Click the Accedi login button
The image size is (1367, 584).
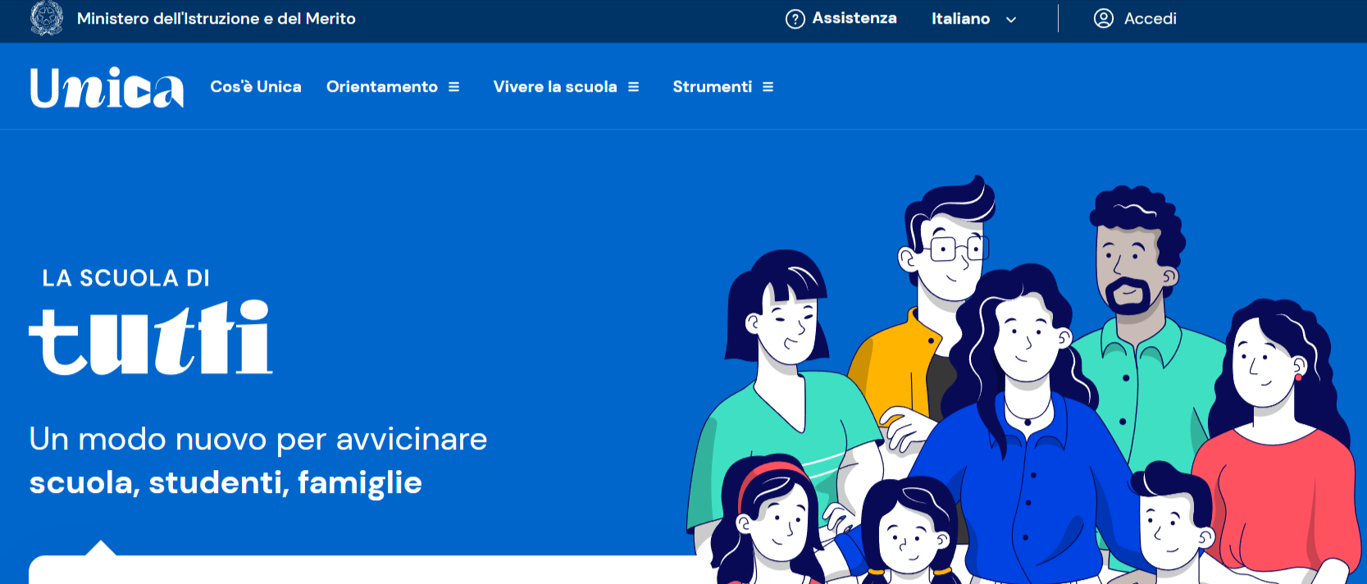point(1150,19)
